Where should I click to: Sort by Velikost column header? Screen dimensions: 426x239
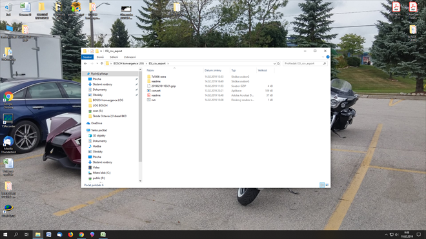coord(263,70)
